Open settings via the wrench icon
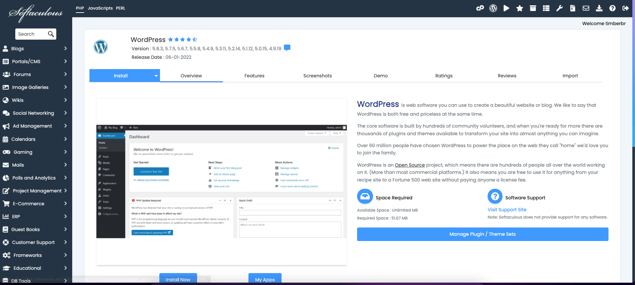Image resolution: width=635 pixels, height=285 pixels. coord(559,8)
